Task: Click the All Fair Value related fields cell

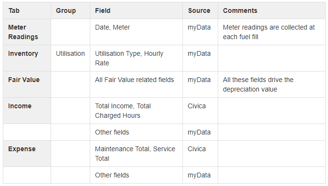Action: (136, 84)
